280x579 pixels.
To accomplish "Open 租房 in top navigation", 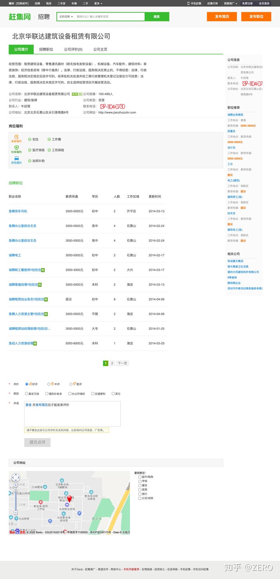I will click(49, 3).
